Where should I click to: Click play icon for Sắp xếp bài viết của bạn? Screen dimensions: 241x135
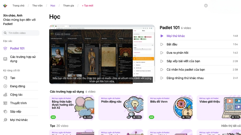point(162,61)
